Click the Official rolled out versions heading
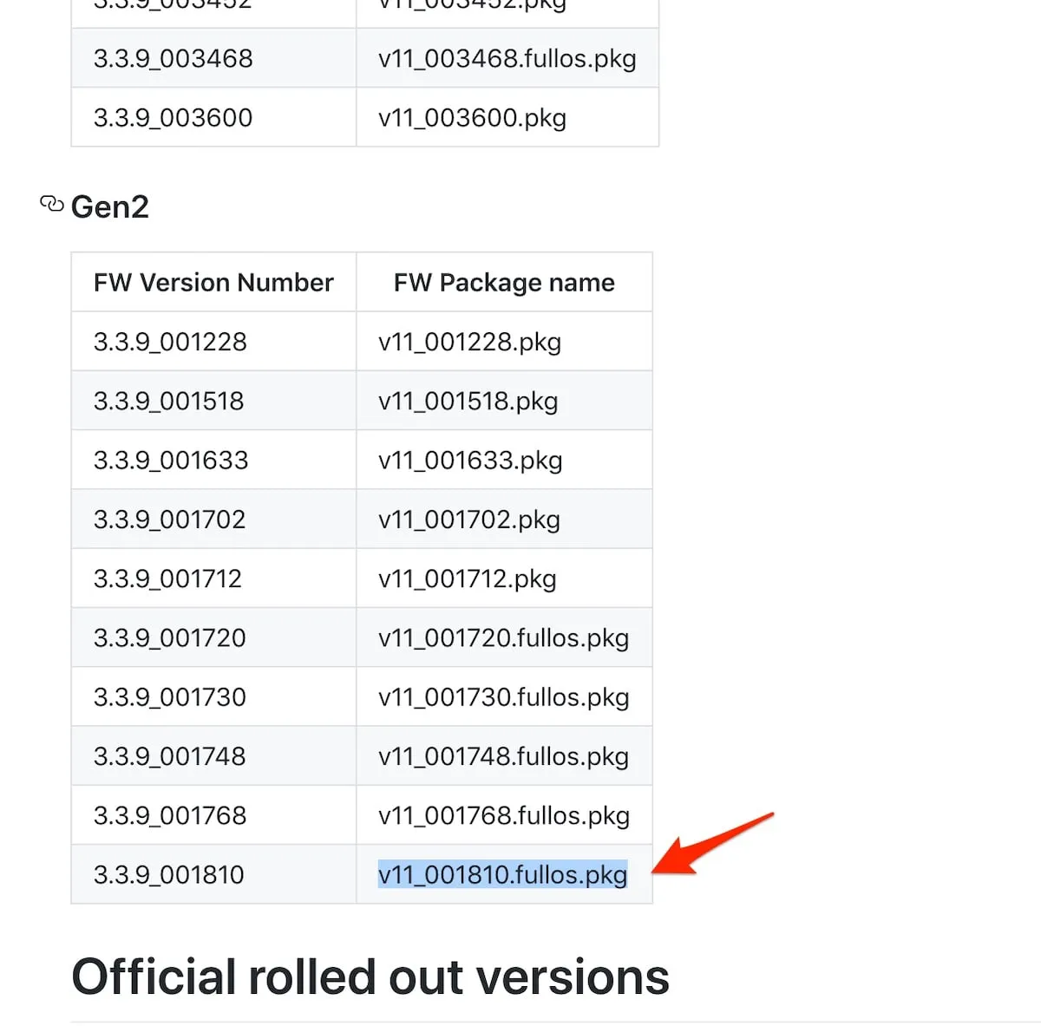 pyautogui.click(x=370, y=977)
